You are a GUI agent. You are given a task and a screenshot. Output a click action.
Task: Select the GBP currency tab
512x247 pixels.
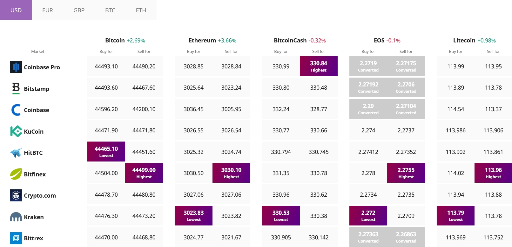[79, 10]
